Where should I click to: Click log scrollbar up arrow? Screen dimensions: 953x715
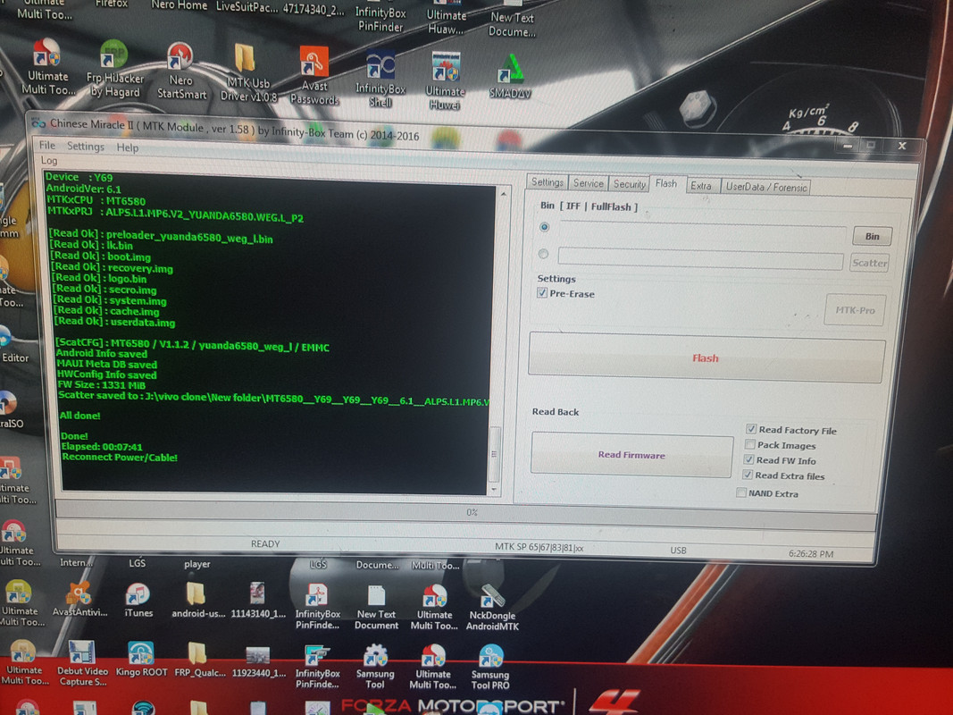(x=503, y=194)
